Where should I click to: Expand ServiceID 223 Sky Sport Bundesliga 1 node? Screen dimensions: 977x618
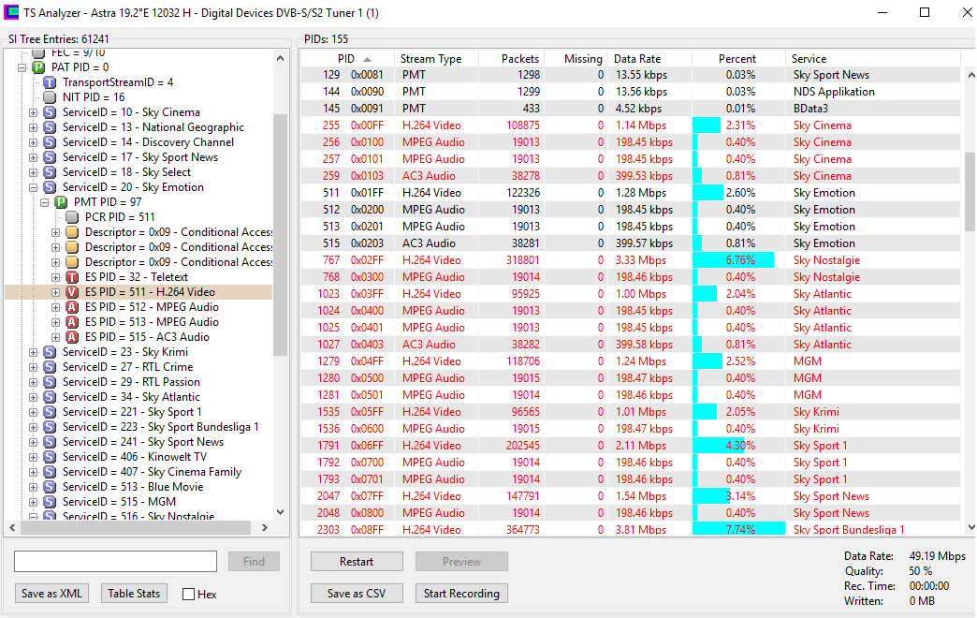pos(34,427)
